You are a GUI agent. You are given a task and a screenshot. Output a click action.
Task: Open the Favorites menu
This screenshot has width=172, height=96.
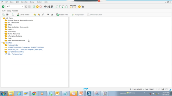24,2
